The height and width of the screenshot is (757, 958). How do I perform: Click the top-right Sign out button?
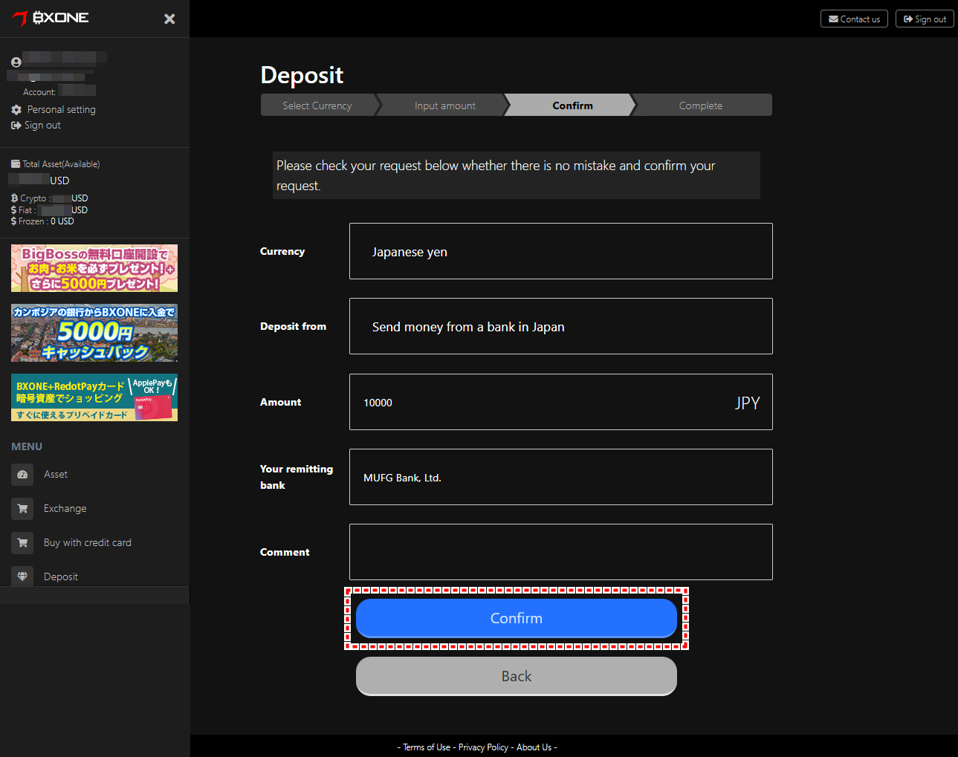click(x=925, y=19)
